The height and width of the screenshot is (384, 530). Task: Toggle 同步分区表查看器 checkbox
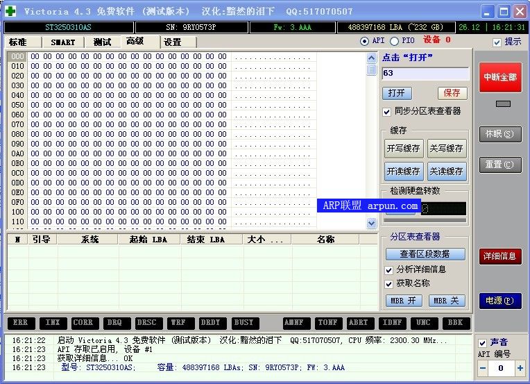(387, 112)
